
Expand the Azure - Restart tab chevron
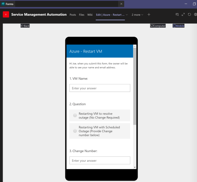(x=127, y=15)
